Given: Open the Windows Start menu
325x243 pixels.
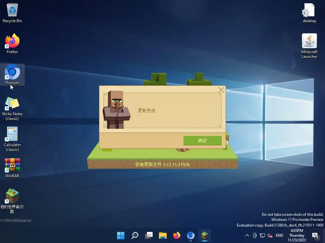Looking at the screenshot, I should tap(121, 235).
